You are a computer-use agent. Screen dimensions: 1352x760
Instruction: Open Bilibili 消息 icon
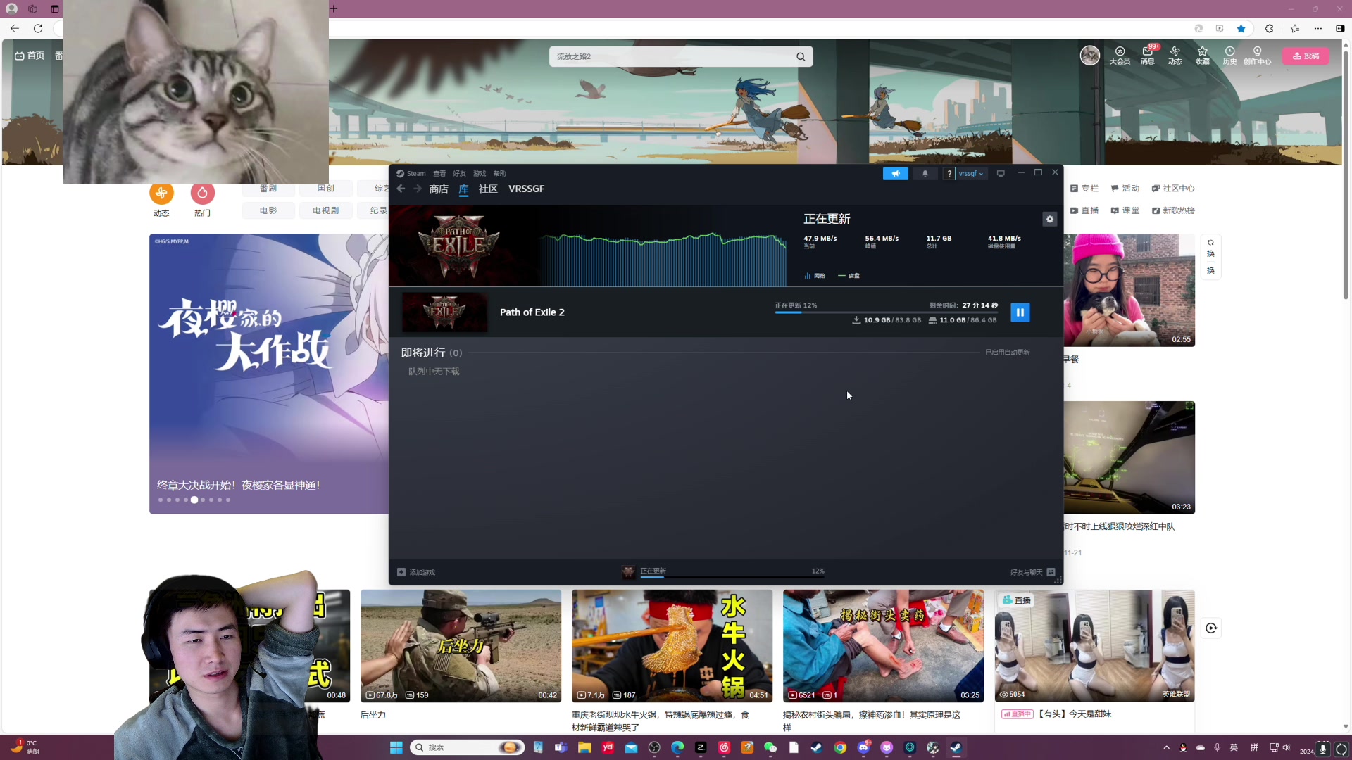coord(1148,56)
